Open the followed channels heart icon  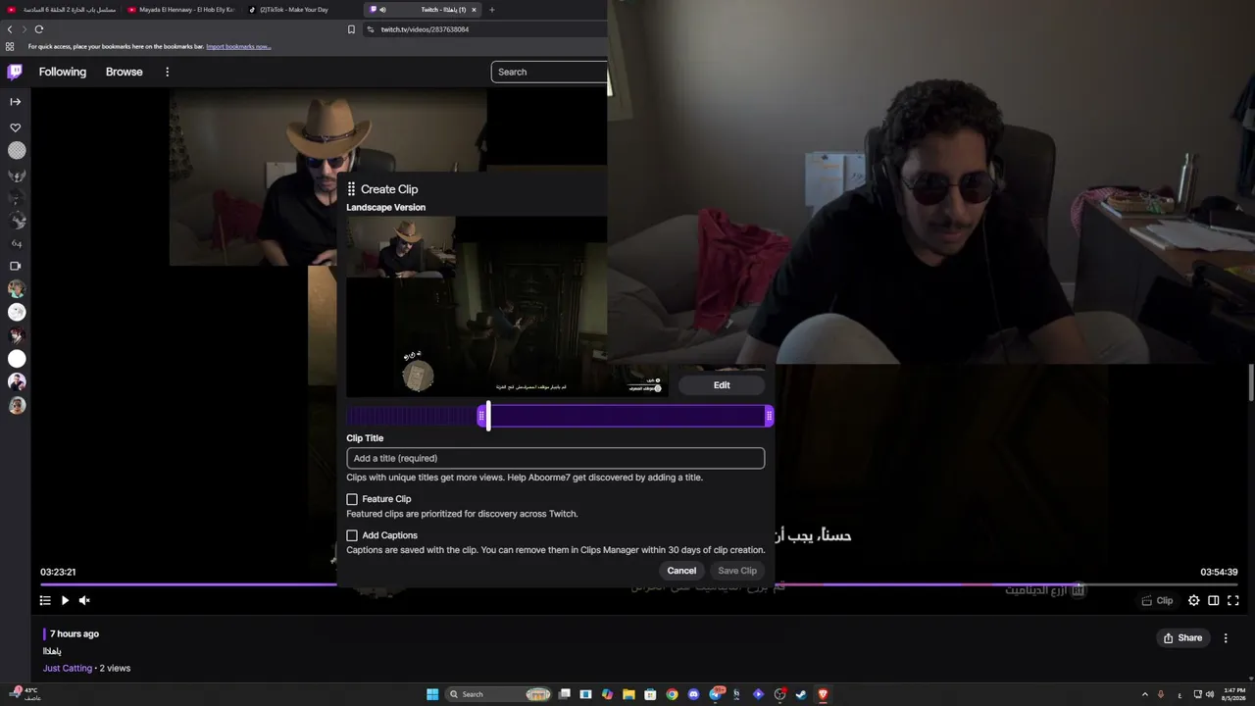point(16,127)
